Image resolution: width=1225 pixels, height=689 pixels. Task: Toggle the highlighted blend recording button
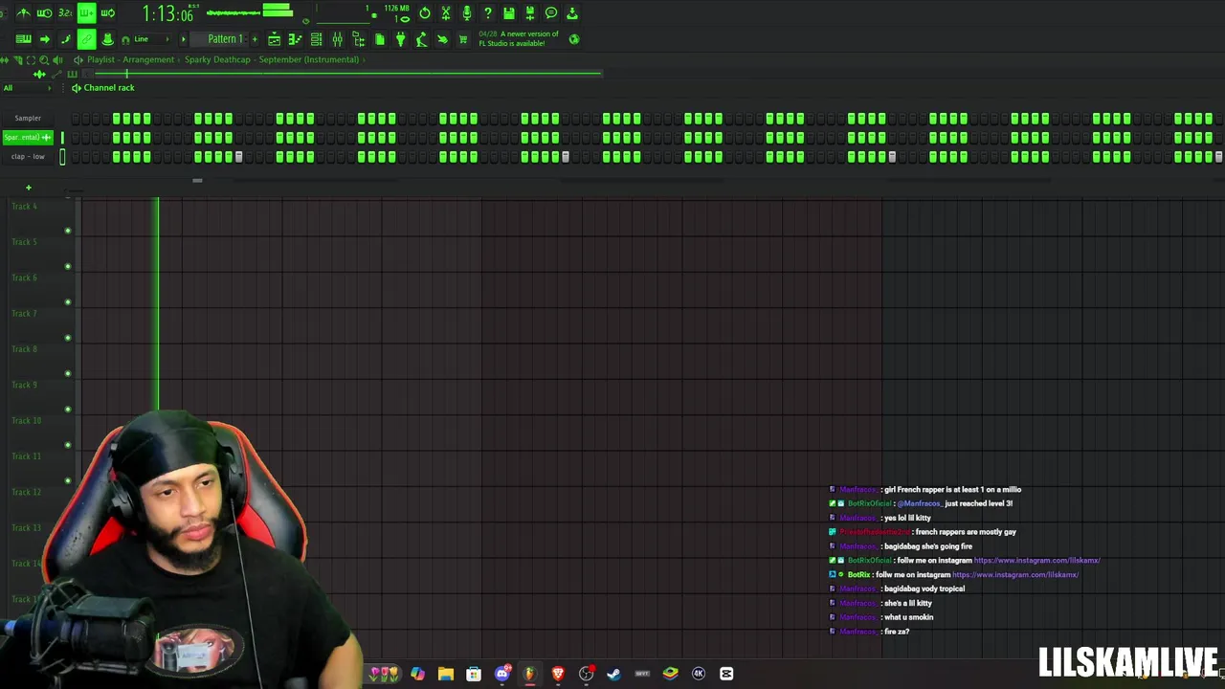[x=86, y=13]
